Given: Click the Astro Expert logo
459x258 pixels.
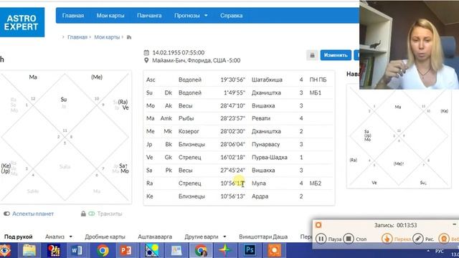Looking at the screenshot, I should pos(22,22).
